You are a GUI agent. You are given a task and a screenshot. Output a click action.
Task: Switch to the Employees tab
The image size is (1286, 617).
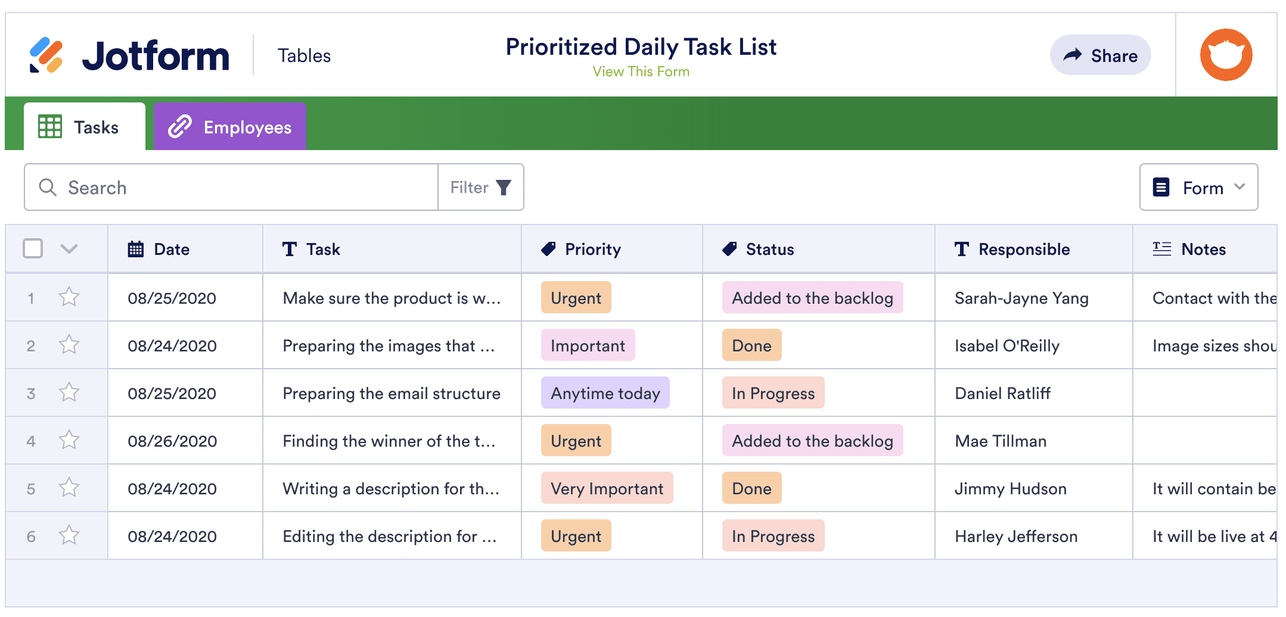coord(230,127)
